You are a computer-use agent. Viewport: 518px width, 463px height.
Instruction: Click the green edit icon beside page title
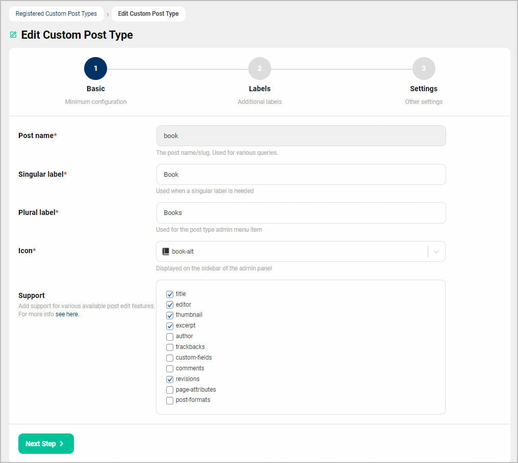click(x=13, y=35)
